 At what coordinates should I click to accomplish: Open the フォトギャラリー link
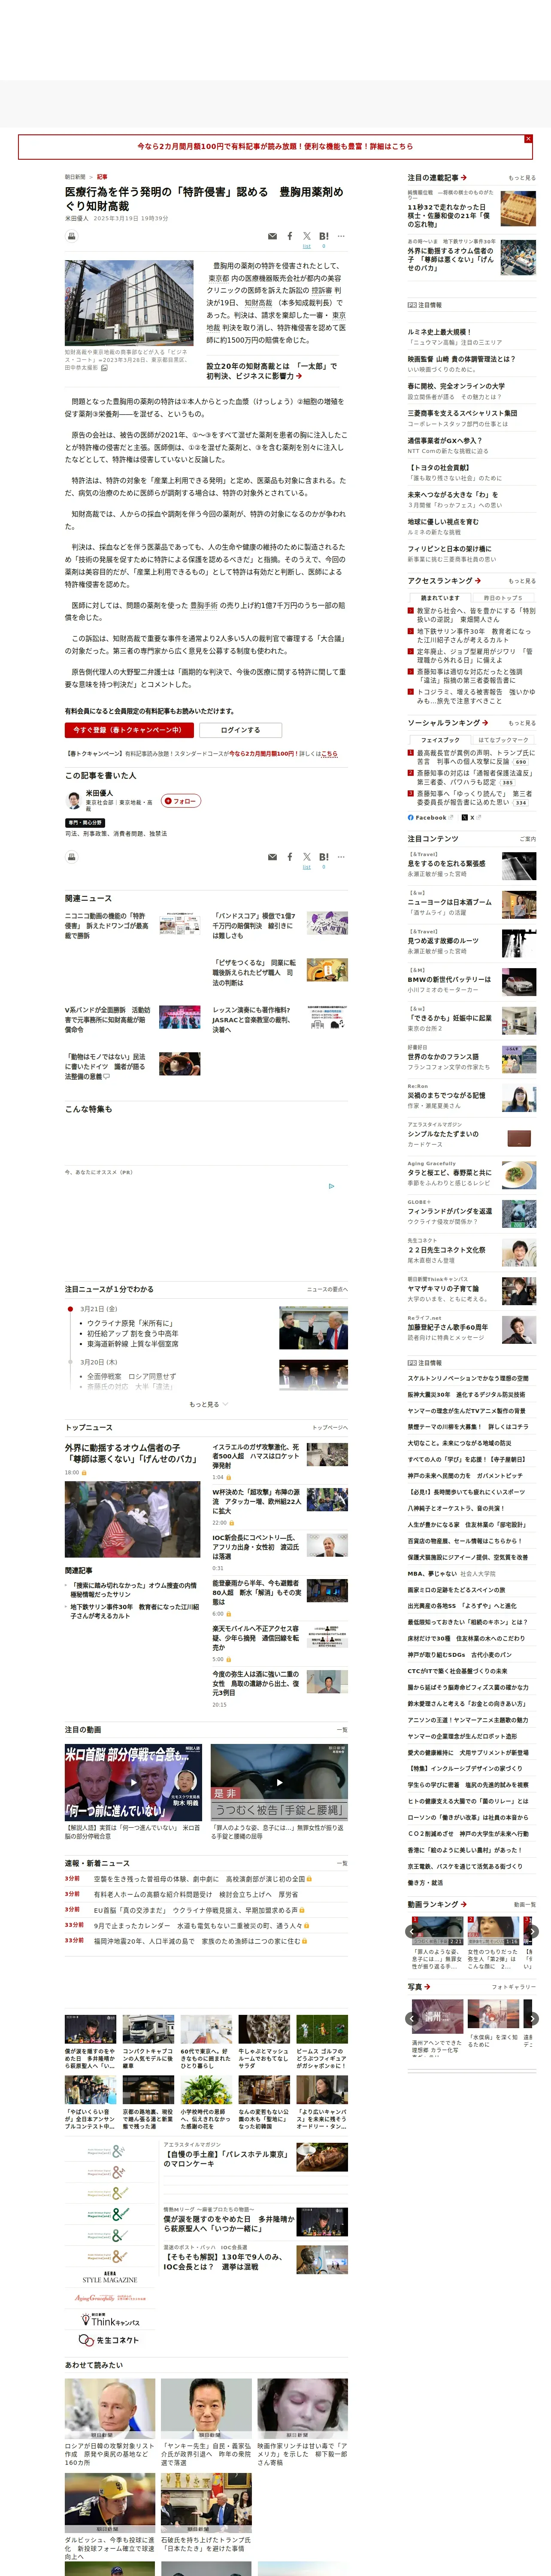pyautogui.click(x=514, y=1987)
